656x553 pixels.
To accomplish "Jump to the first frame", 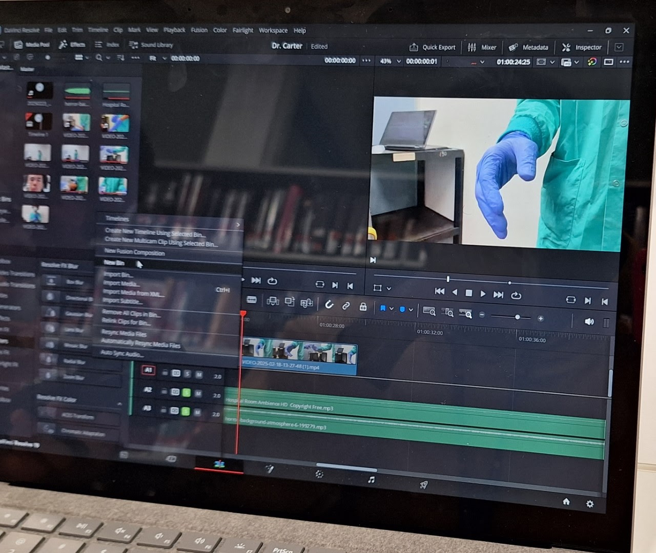I will pyautogui.click(x=439, y=291).
